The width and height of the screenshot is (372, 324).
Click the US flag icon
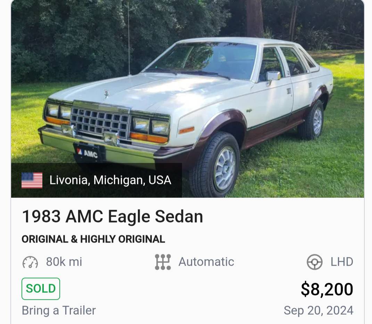(x=32, y=180)
